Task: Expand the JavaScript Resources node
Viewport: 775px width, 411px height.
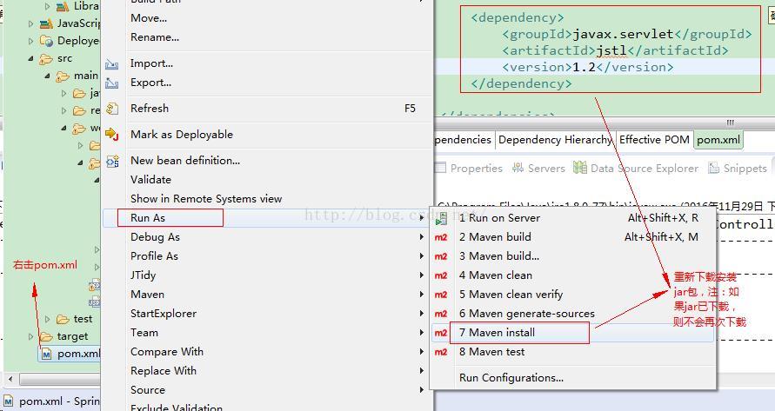Action: pyautogui.click(x=30, y=23)
